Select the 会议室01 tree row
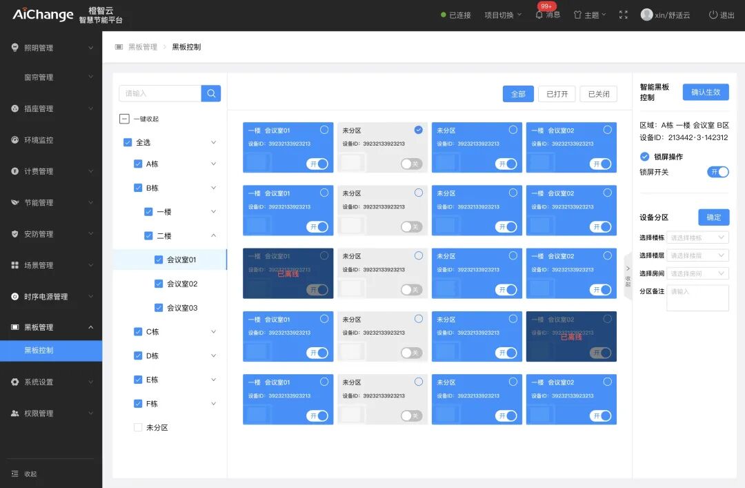The height and width of the screenshot is (488, 745). click(170, 260)
